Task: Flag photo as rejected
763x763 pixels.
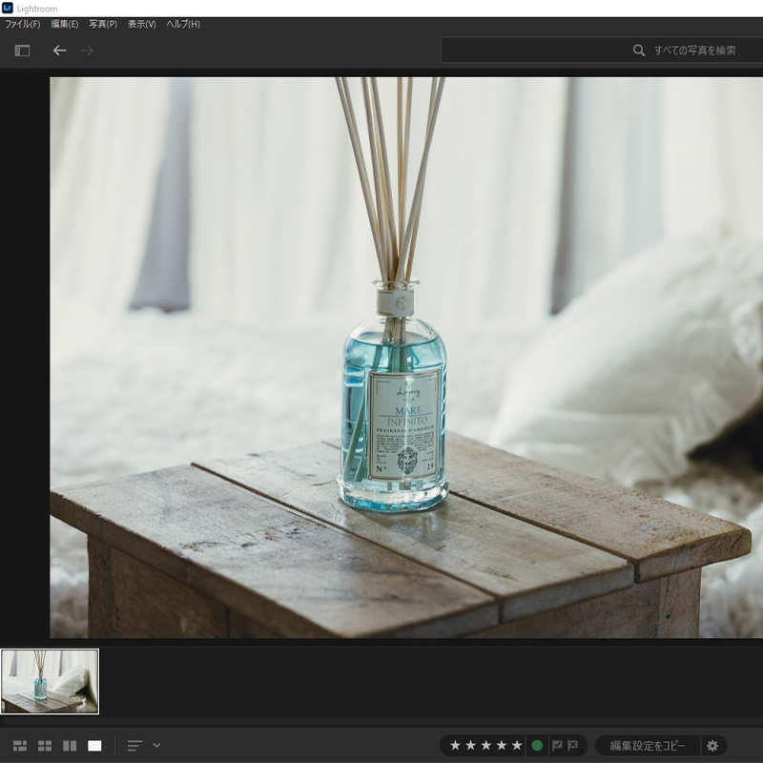Action: tap(573, 745)
